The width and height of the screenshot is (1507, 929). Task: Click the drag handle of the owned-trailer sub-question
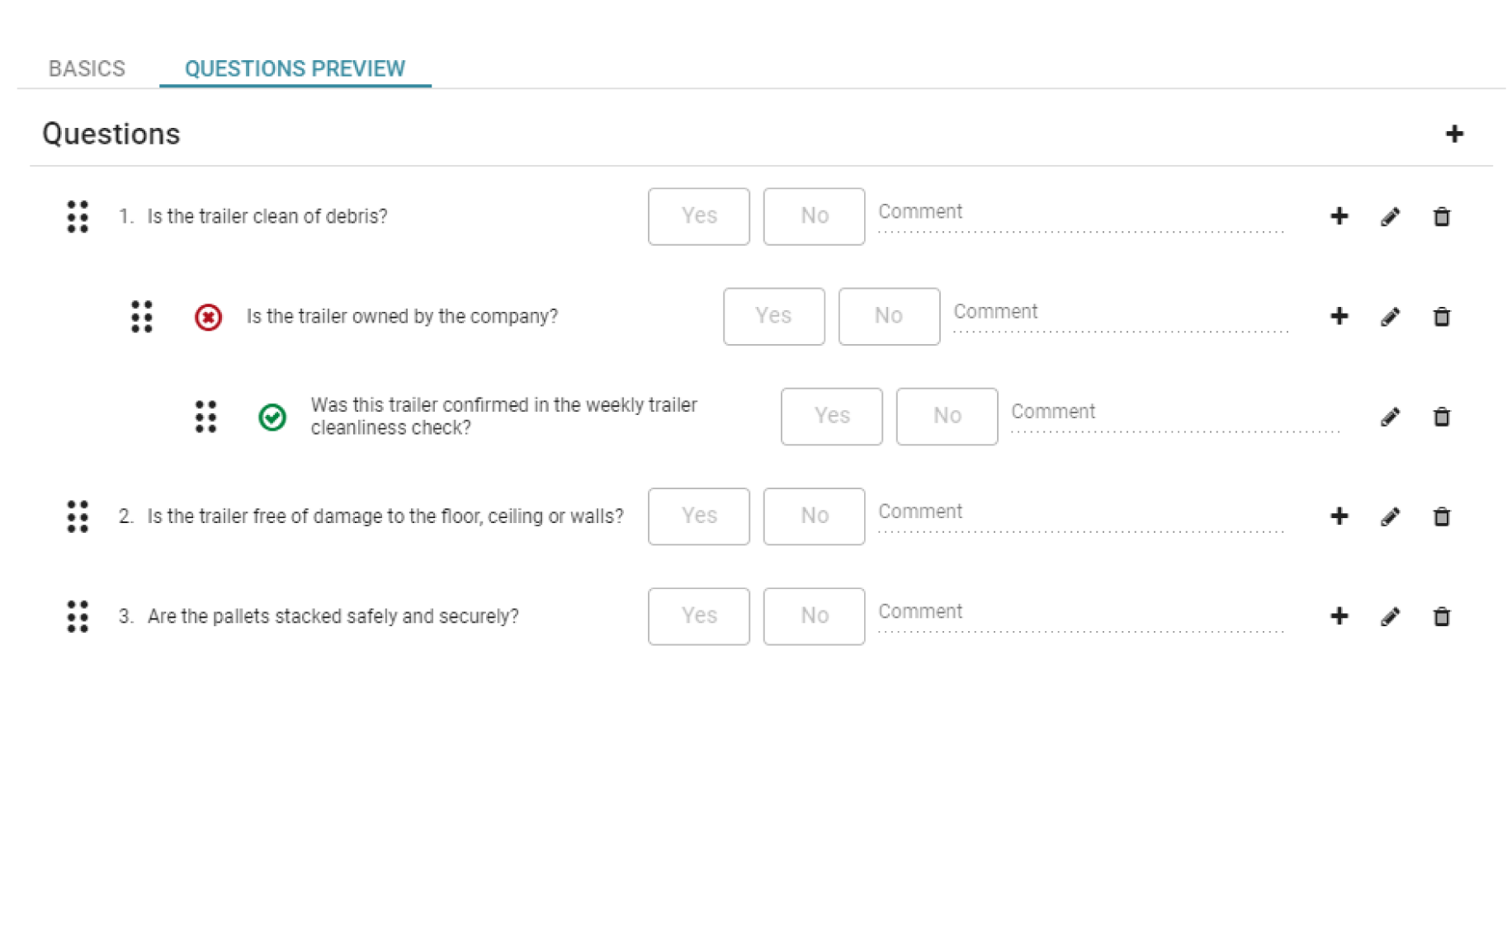141,316
